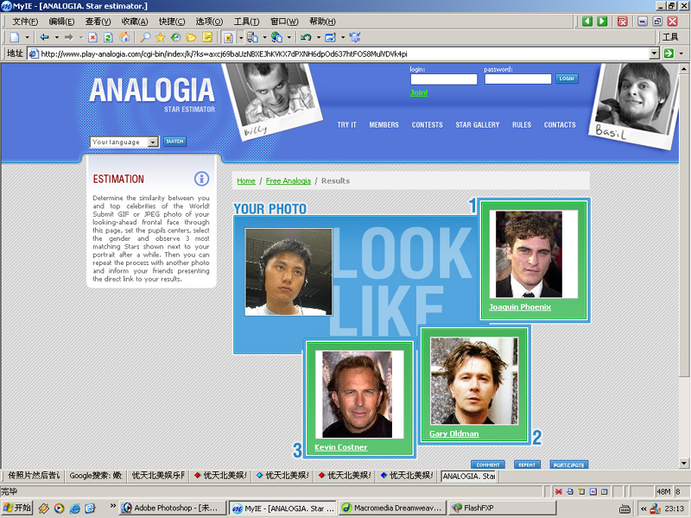Screen dimensions: 691x518
Task: Toggle the pressed page-filter toolbar icon
Action: [x=228, y=37]
